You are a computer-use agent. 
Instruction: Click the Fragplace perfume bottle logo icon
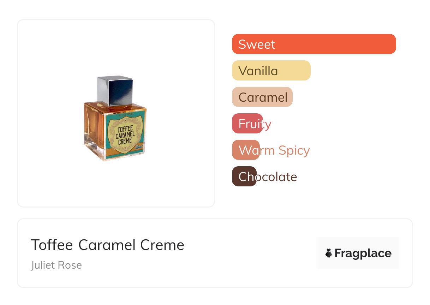(x=329, y=253)
